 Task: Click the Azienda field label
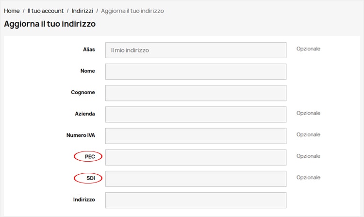85,114
